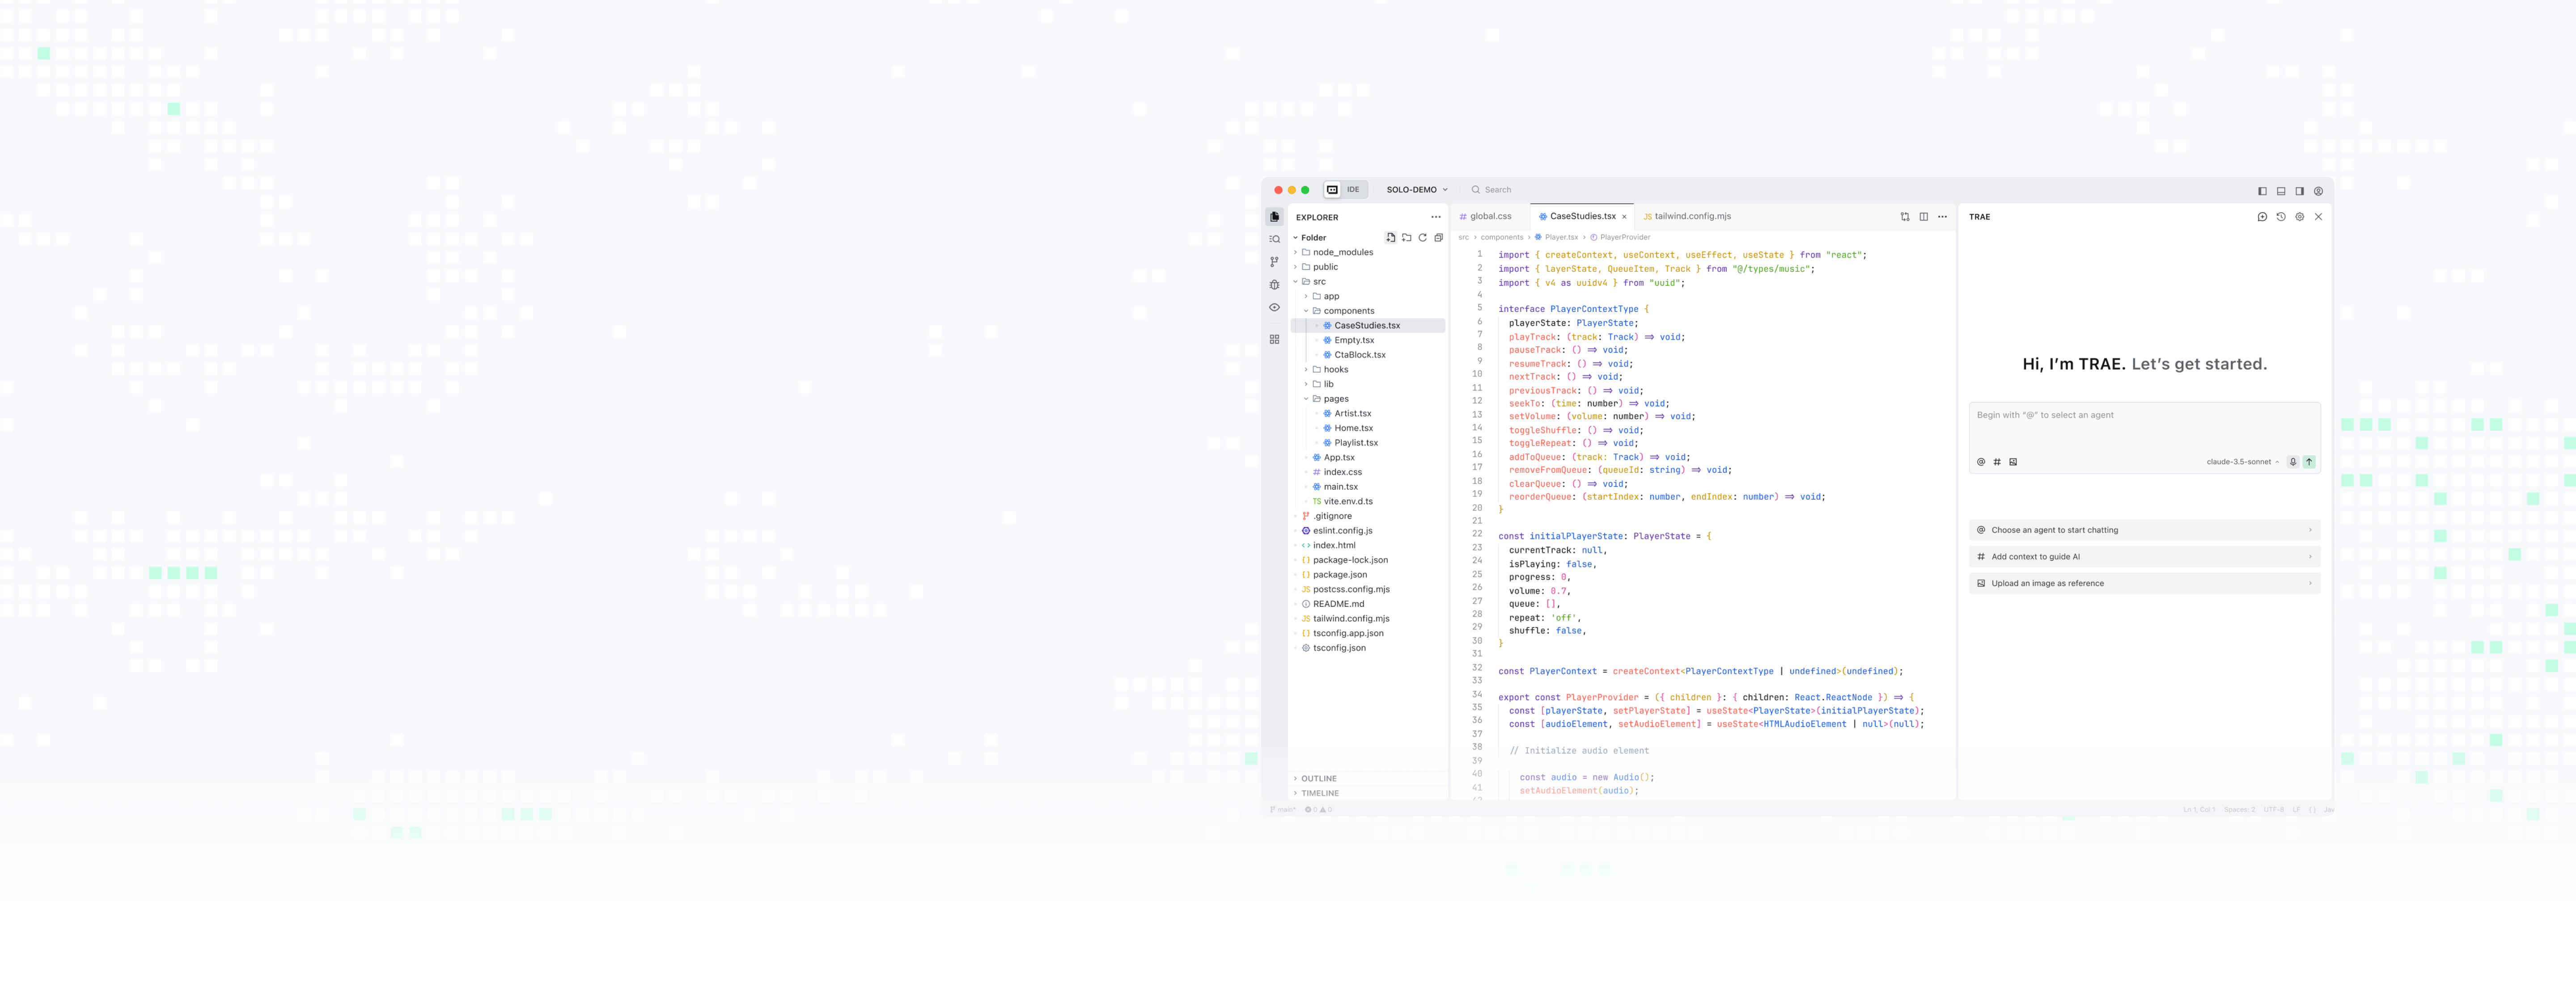Screen dimensions: 2576x992
Task: Expand the node_modules folder
Action: [x=1342, y=253]
